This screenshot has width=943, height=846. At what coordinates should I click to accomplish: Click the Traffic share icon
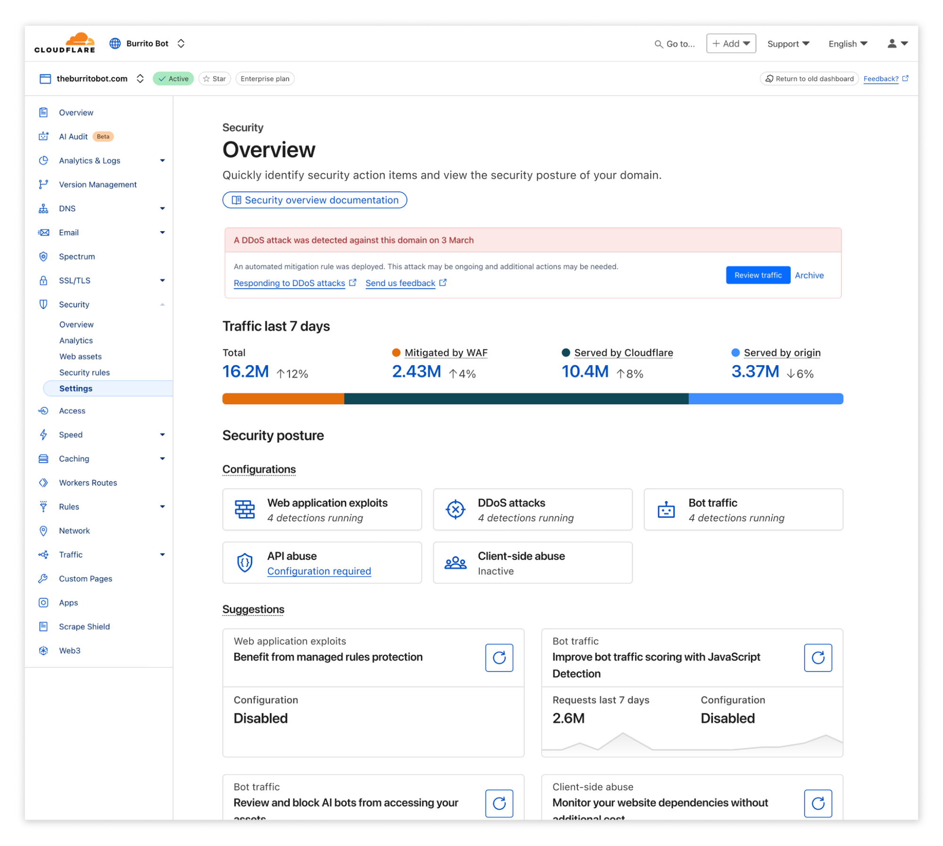coord(43,555)
